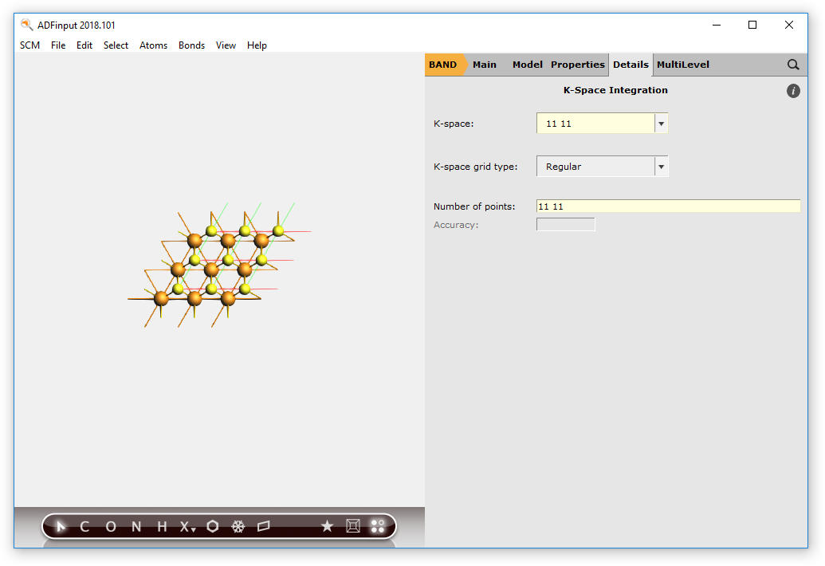Click the Number of points input field
Image resolution: width=825 pixels, height=566 pixels.
pyautogui.click(x=668, y=206)
